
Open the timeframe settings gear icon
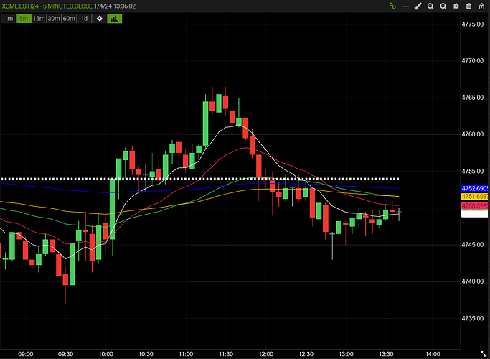(x=100, y=19)
